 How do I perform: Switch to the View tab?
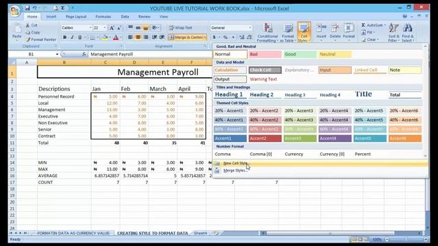point(164,16)
